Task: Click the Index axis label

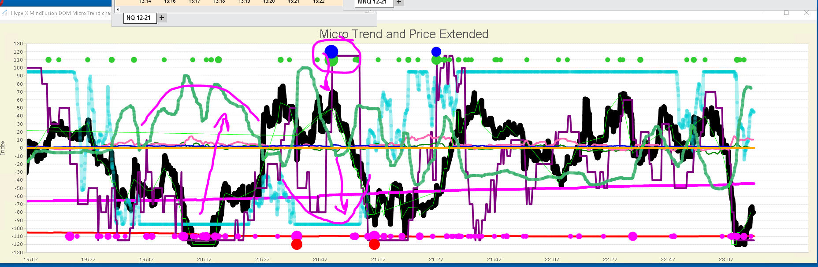Action: click(3, 148)
